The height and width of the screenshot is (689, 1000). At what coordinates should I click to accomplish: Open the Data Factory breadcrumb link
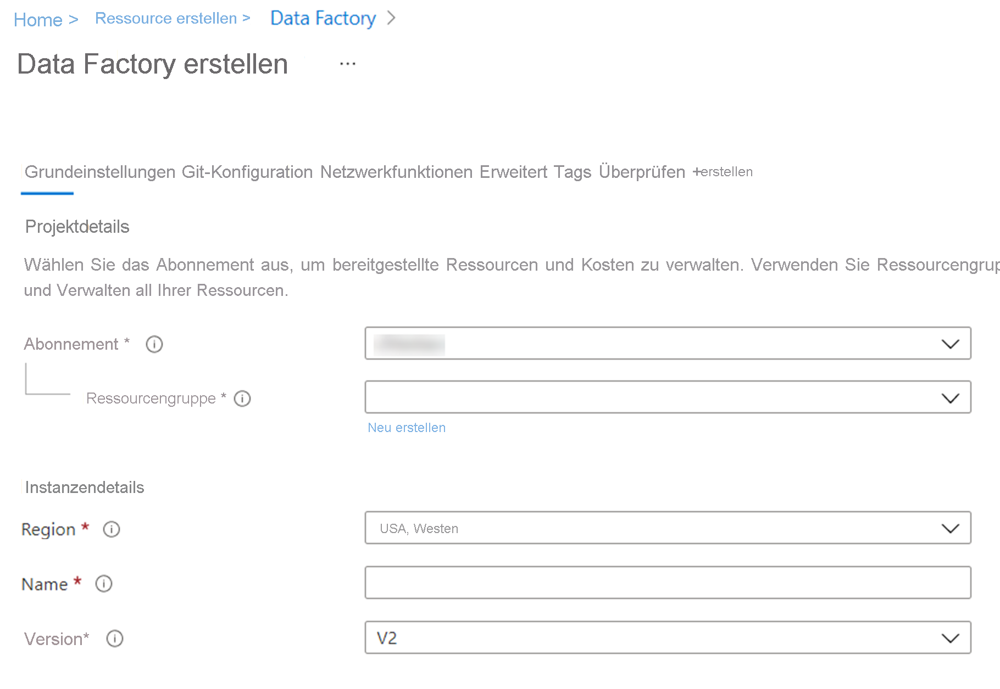pyautogui.click(x=323, y=18)
